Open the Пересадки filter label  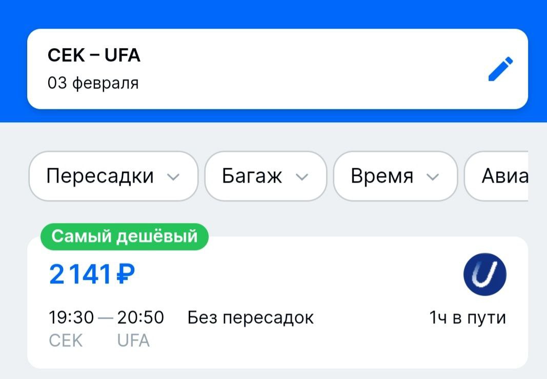(100, 176)
